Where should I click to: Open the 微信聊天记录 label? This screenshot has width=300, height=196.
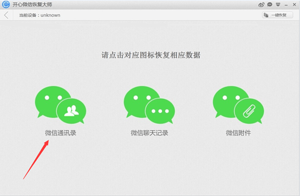[149, 133]
